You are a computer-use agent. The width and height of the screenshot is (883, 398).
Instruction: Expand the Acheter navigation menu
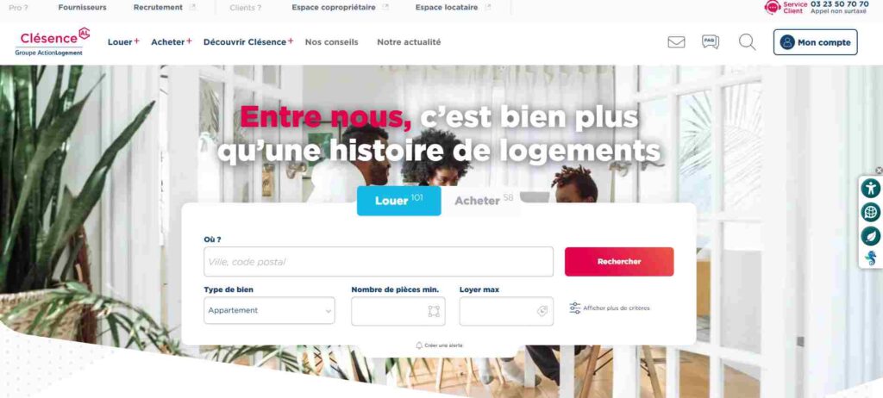pyautogui.click(x=172, y=41)
